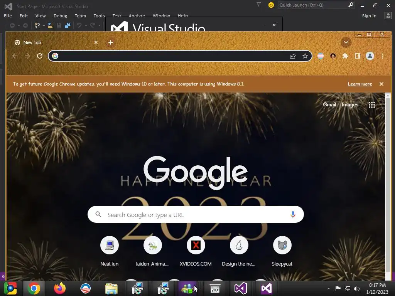This screenshot has width=395, height=296.
Task: Click Undo icon in Visual Studio toolbar
Action: coord(79,25)
